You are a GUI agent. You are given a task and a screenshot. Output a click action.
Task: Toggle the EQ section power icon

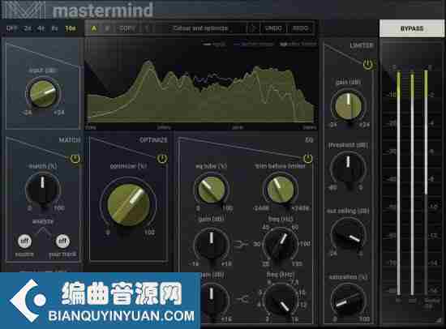pyautogui.click(x=307, y=158)
